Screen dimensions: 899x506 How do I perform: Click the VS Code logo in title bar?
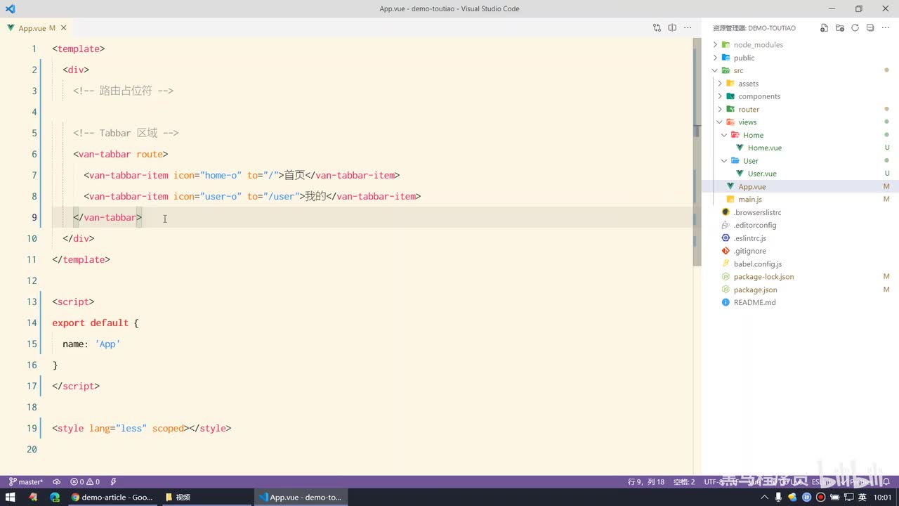click(x=10, y=9)
